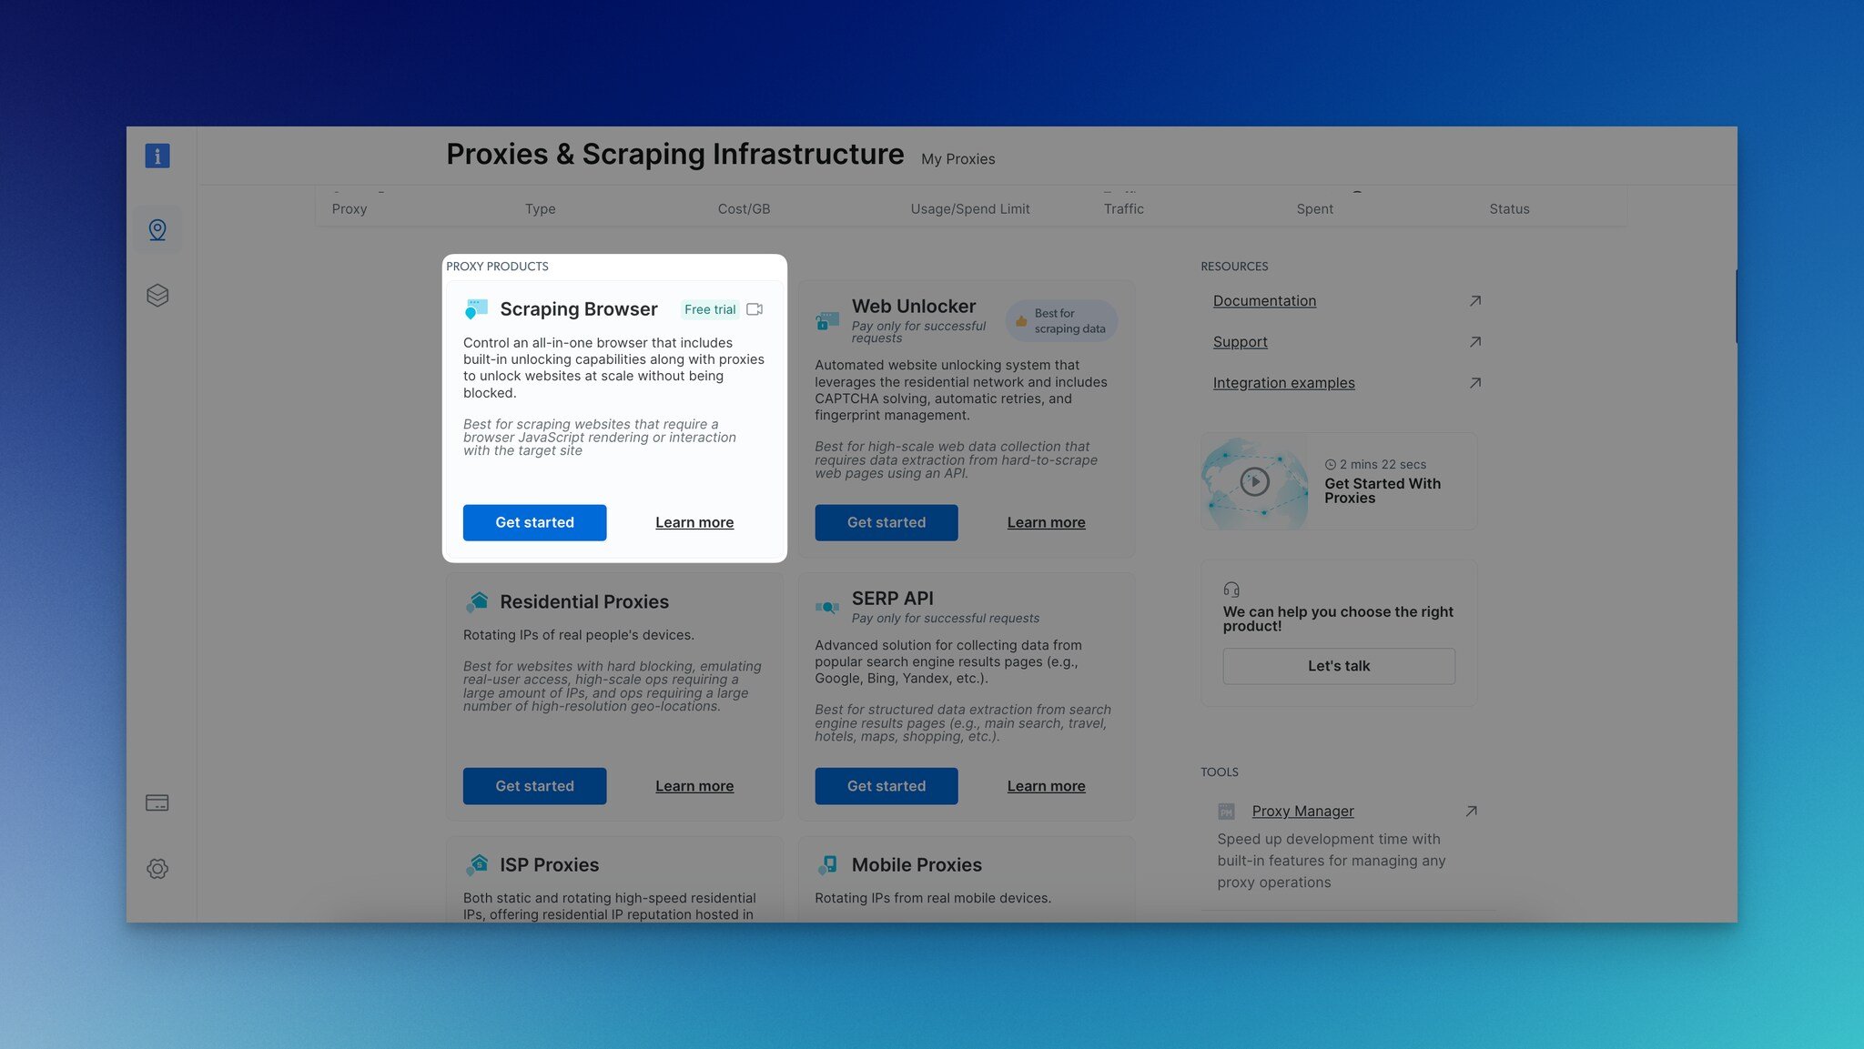1864x1049 pixels.
Task: Select the Proxies tab in navigation
Action: tap(157, 230)
